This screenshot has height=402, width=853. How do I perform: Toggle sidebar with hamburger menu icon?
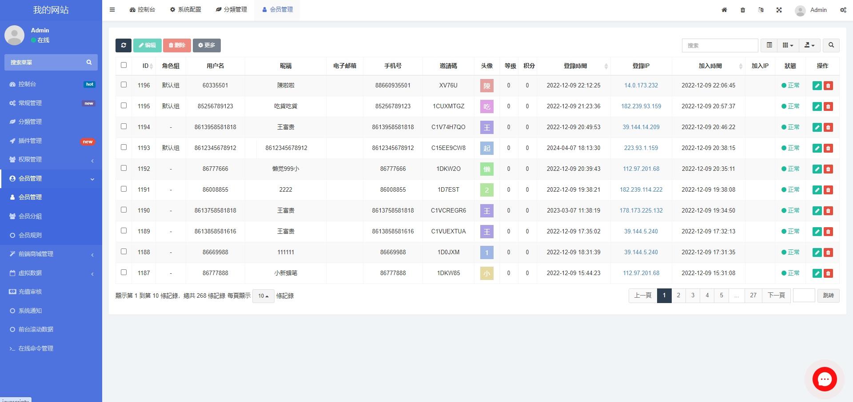click(112, 10)
